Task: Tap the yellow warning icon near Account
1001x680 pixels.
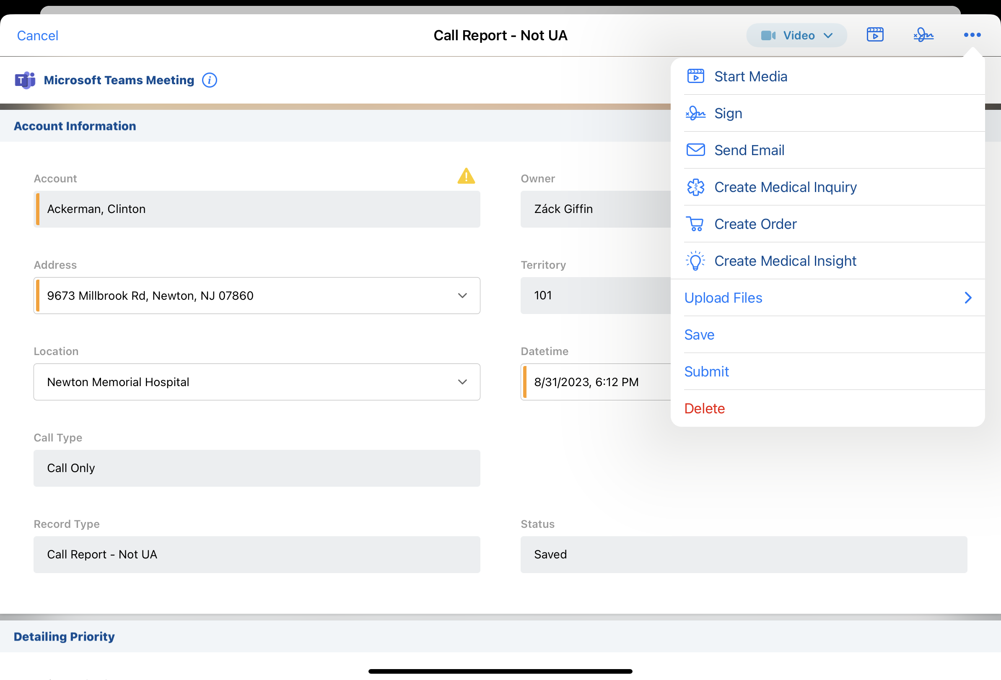Action: [466, 176]
